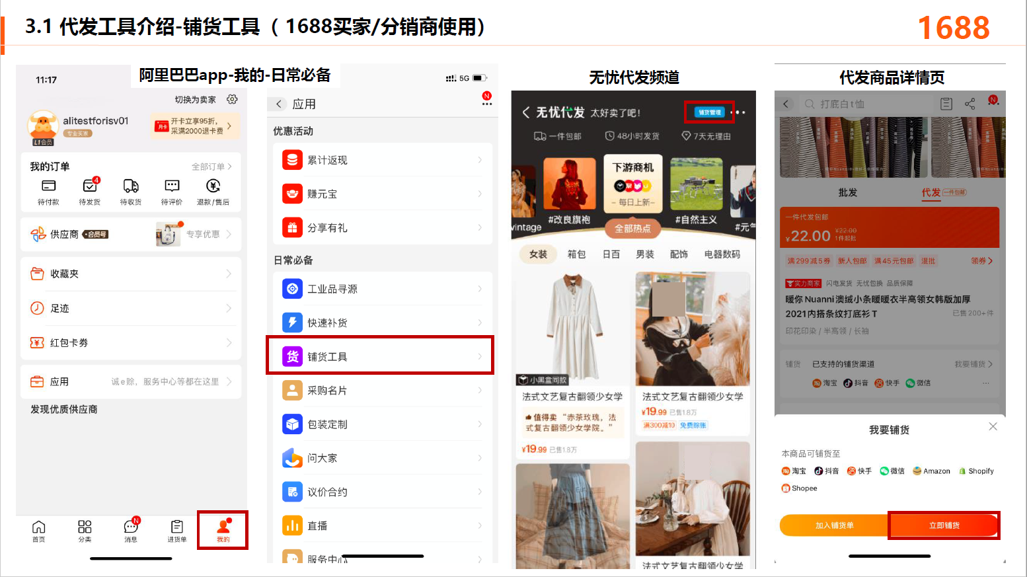
Task: Click the back arrow beside 应用
Action: pyautogui.click(x=279, y=104)
